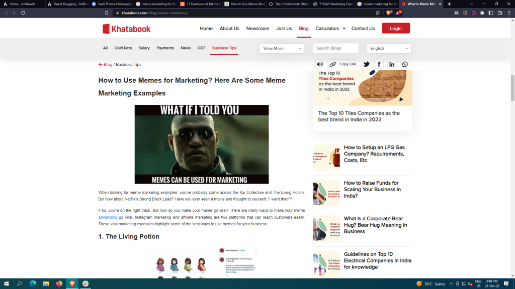515x289 pixels.
Task: Open Brave Wallet icon
Action: point(500,13)
